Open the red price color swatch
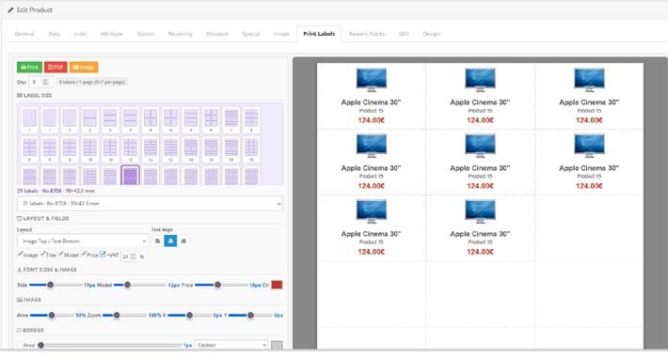 [277, 285]
